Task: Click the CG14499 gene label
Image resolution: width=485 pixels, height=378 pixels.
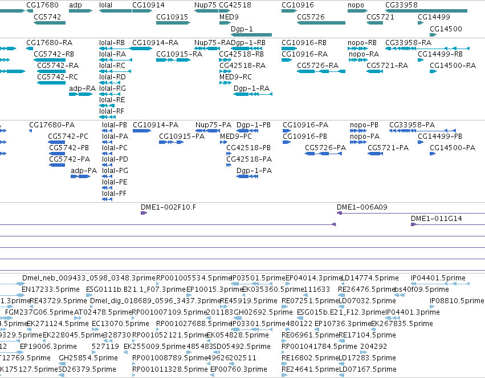Action: click(434, 17)
